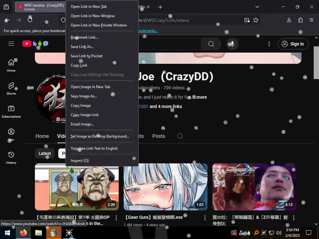Choose Open Link in New Window
This screenshot has width=319, height=239.
point(102,16)
